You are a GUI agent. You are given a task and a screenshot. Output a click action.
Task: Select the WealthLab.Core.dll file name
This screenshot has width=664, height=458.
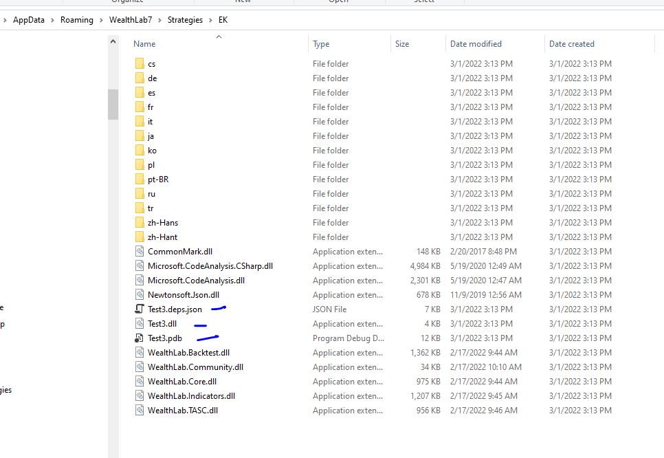coord(182,381)
